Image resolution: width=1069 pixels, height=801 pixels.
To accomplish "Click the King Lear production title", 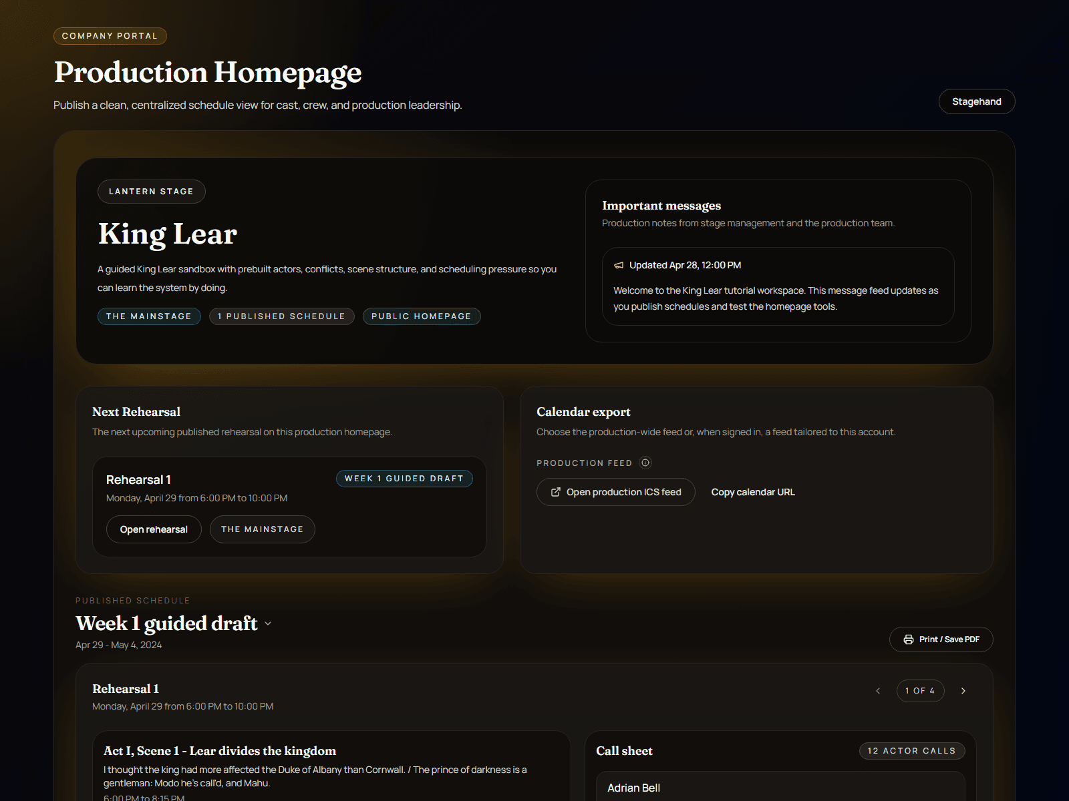I will pyautogui.click(x=168, y=234).
